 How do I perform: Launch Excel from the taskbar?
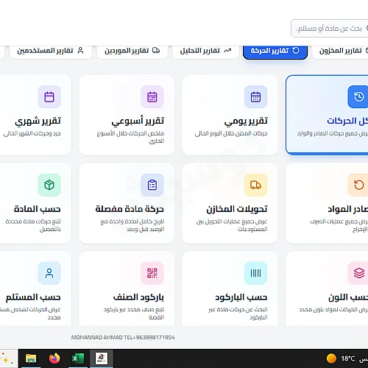pos(78,358)
